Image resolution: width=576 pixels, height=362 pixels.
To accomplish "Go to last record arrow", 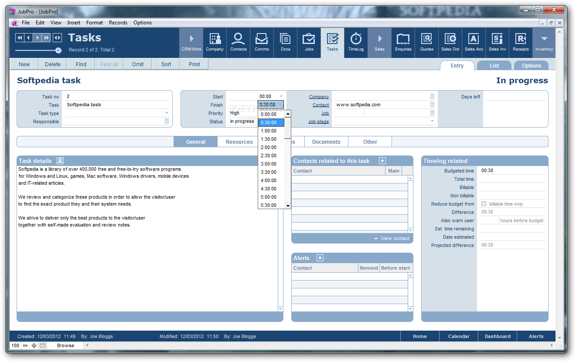I will coord(46,38).
